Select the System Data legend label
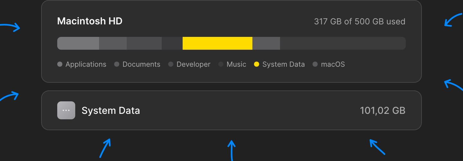 coord(284,64)
